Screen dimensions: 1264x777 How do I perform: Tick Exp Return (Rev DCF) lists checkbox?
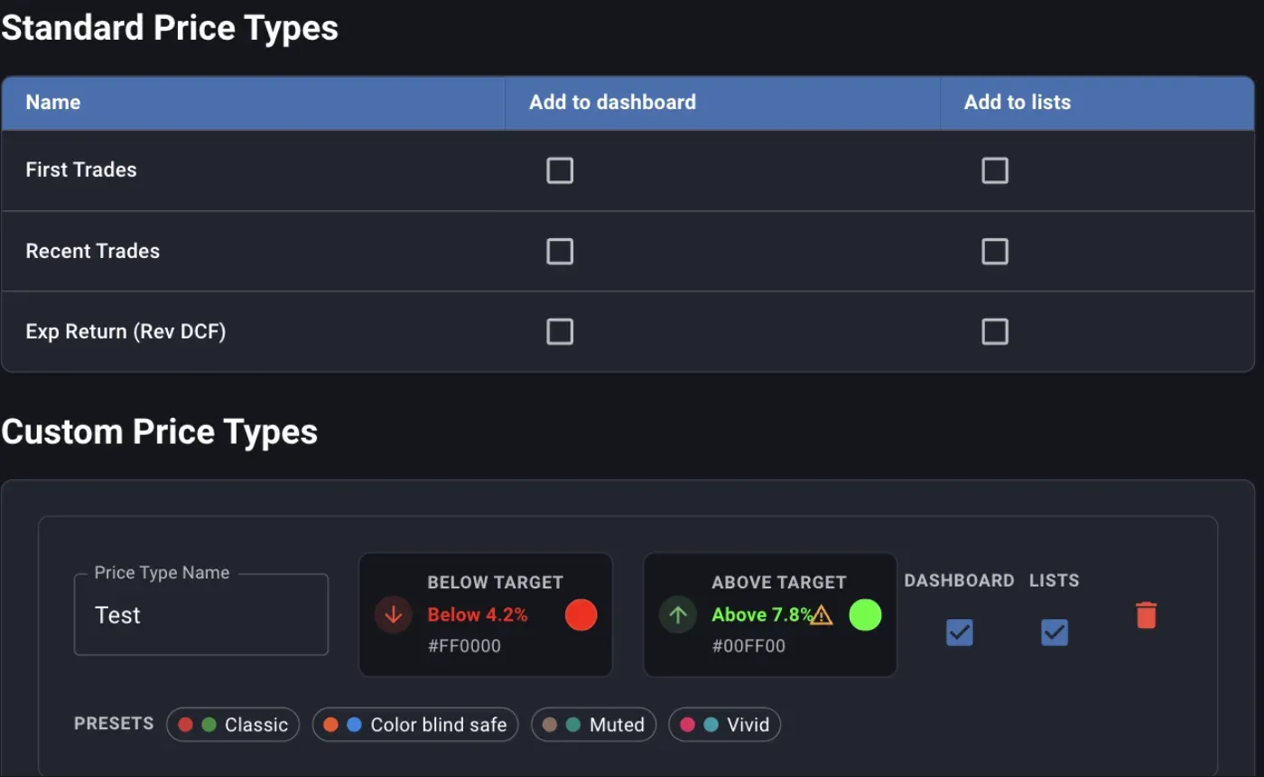pyautogui.click(x=995, y=331)
